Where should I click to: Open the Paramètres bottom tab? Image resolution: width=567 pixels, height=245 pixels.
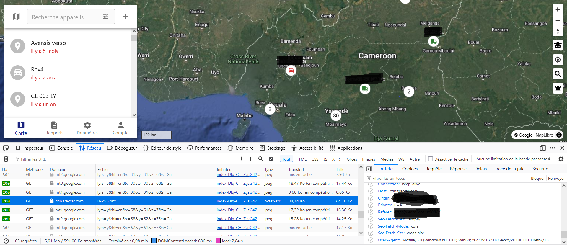click(87, 128)
